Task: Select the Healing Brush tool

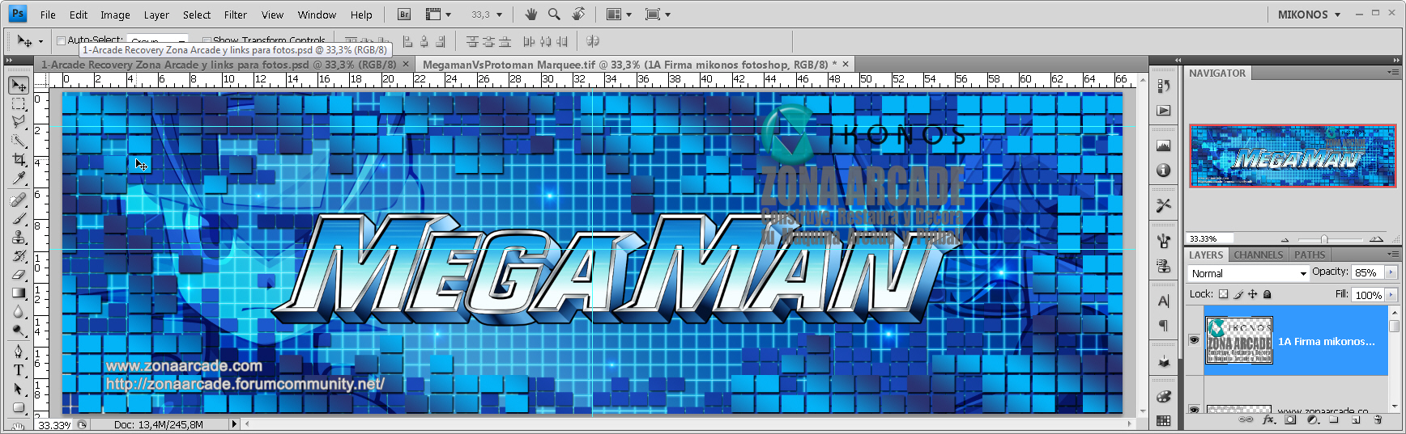Action: click(x=18, y=200)
